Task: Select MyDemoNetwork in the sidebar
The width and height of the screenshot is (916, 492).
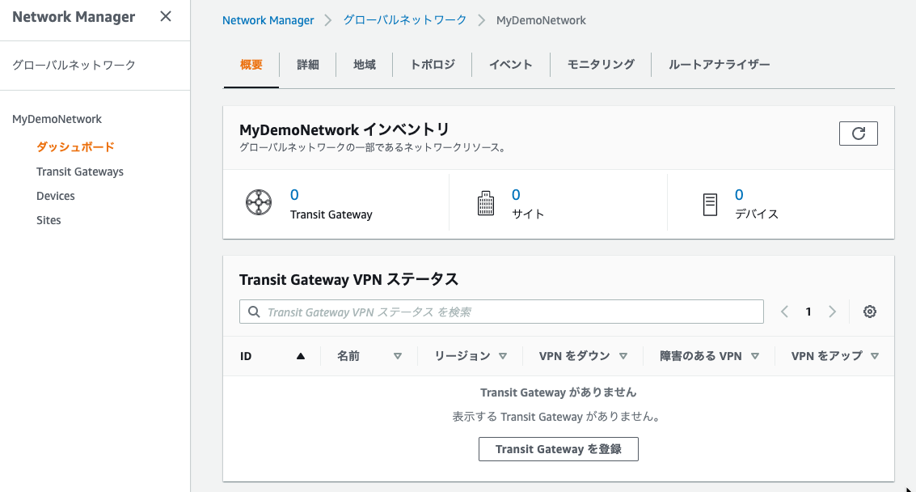Action: 57,119
